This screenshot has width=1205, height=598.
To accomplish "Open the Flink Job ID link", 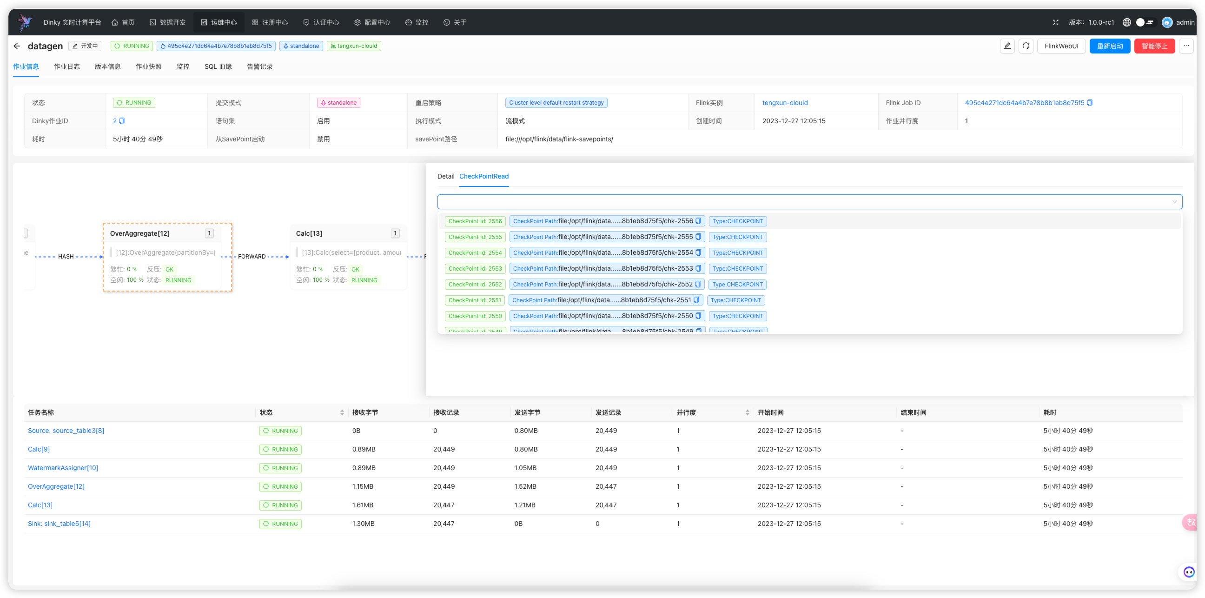I will (1024, 103).
